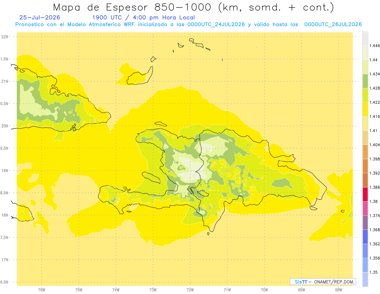
Task: Click the legend value "1.362"
Action: pyautogui.click(x=375, y=244)
